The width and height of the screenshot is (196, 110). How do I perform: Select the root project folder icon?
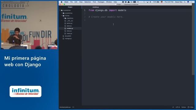click(x=62, y=10)
